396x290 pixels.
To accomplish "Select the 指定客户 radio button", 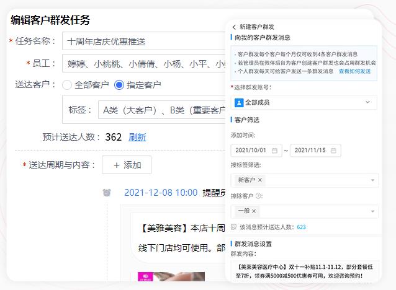I will (119, 85).
